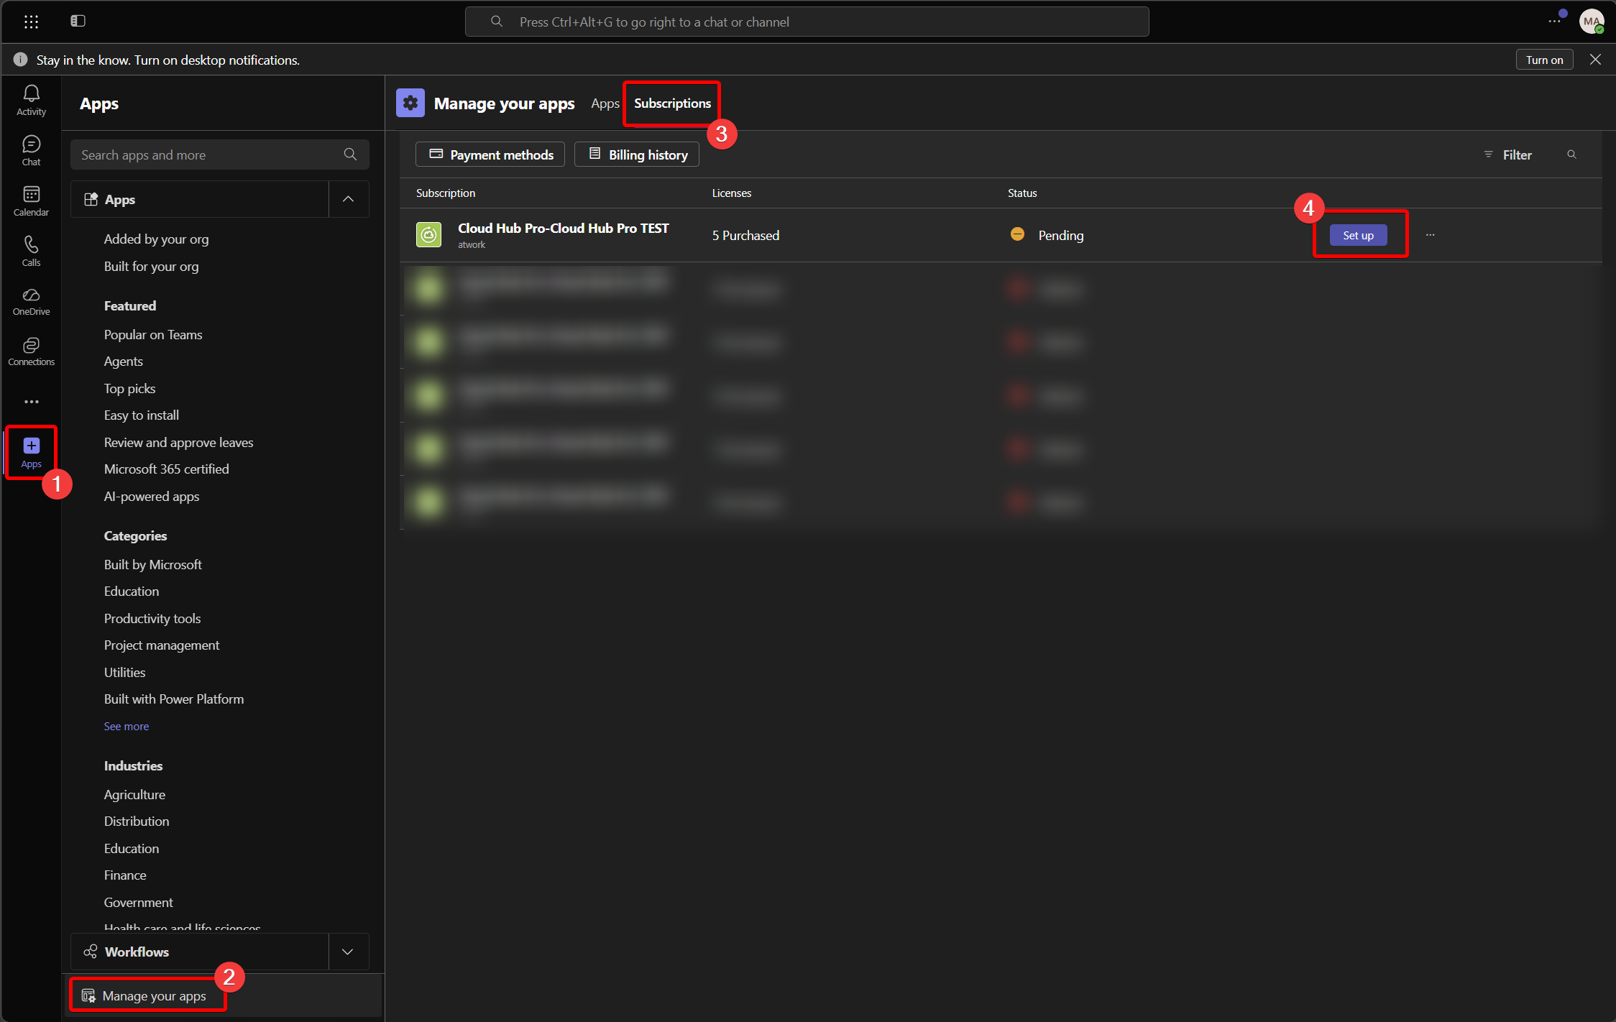Open OneDrive from the app rail
This screenshot has width=1616, height=1022.
coord(31,302)
